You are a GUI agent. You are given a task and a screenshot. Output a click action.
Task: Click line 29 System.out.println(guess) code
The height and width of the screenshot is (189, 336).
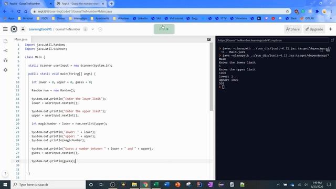[x=53, y=161]
